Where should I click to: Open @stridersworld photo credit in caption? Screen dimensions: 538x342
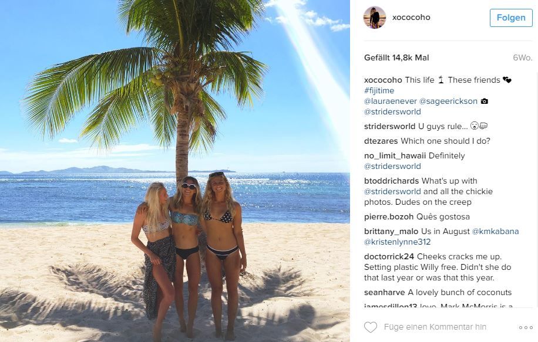coord(392,111)
